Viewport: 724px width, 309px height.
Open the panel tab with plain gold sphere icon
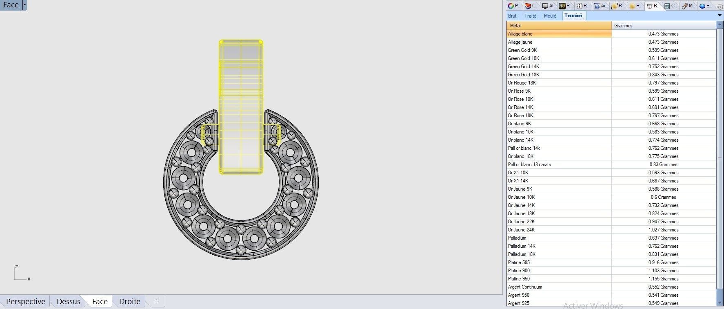pyautogui.click(x=636, y=6)
